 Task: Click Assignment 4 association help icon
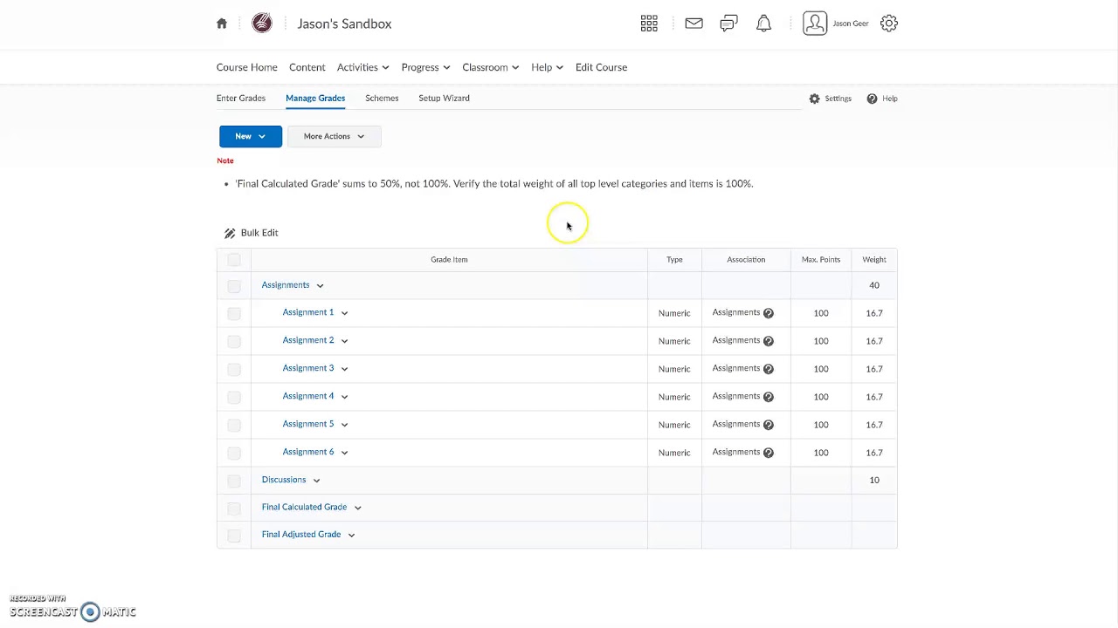[769, 396]
